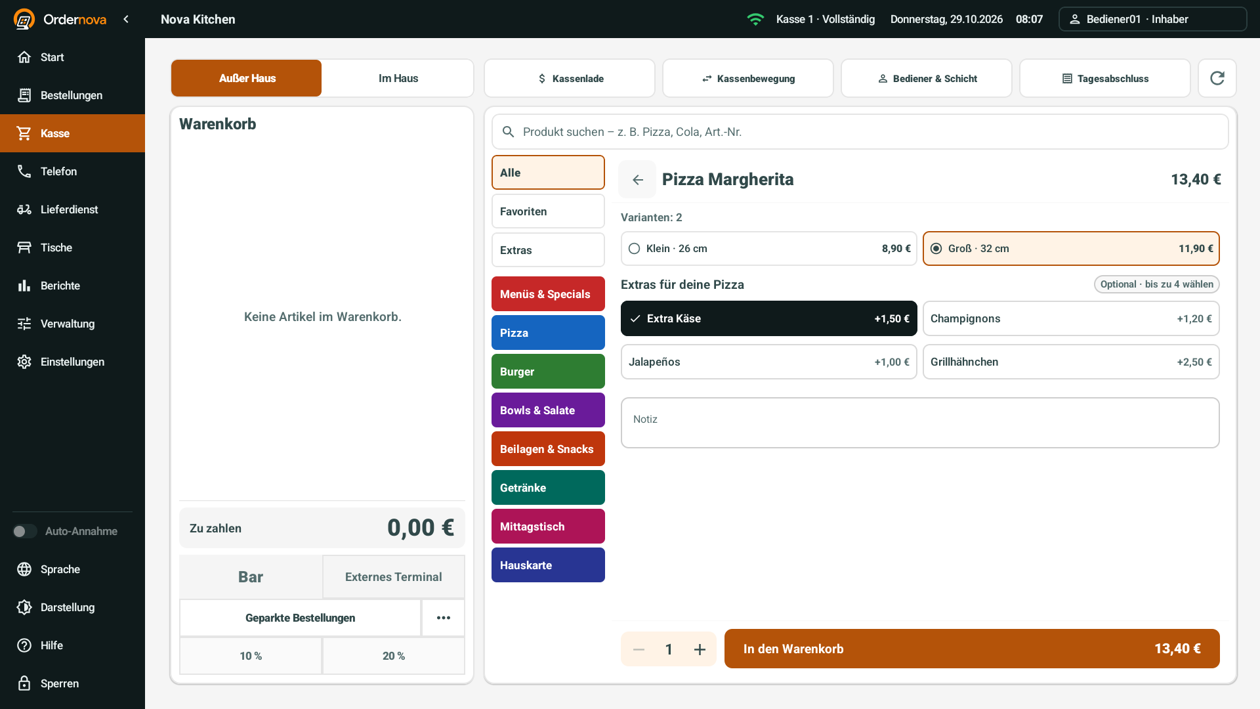
Task: Increase quantity with the plus button
Action: 700,649
